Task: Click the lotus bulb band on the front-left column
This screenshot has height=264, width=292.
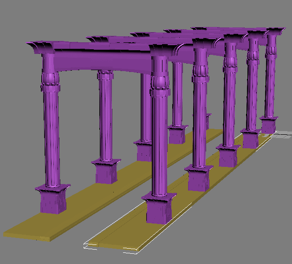Action: pyautogui.click(x=49, y=77)
